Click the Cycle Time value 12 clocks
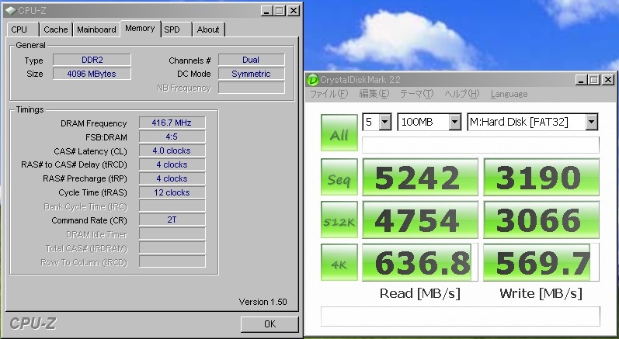 (172, 192)
